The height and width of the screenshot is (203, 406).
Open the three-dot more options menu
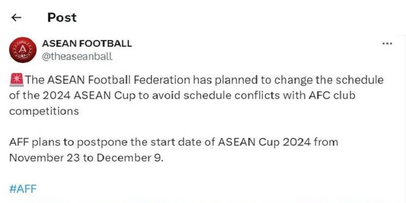point(387,44)
